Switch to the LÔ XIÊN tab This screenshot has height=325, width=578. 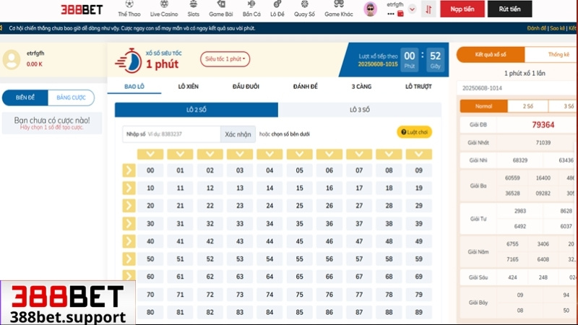189,87
